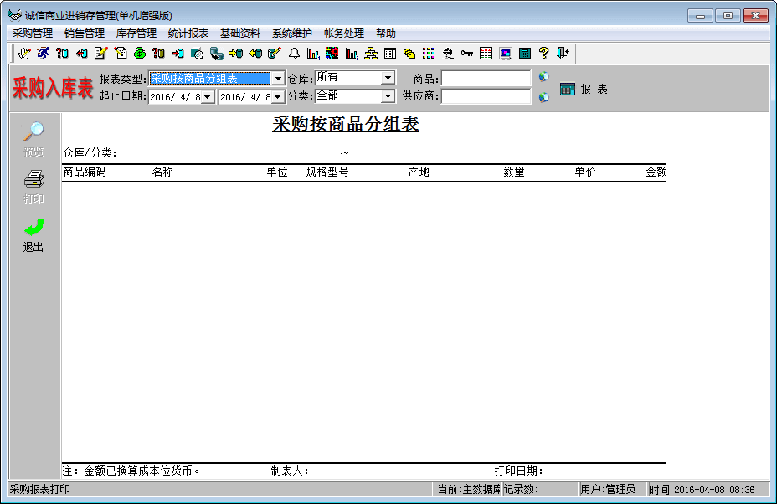
Task: Click the 报表 button
Action: (x=584, y=89)
